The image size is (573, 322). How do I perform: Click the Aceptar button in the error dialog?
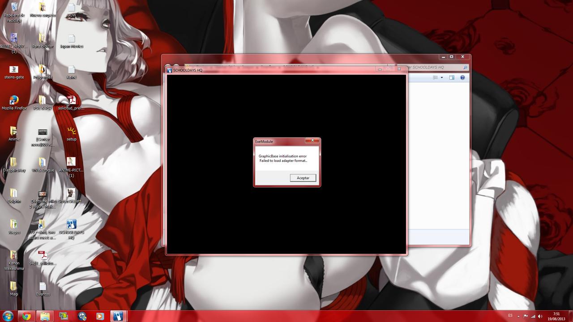coord(303,178)
